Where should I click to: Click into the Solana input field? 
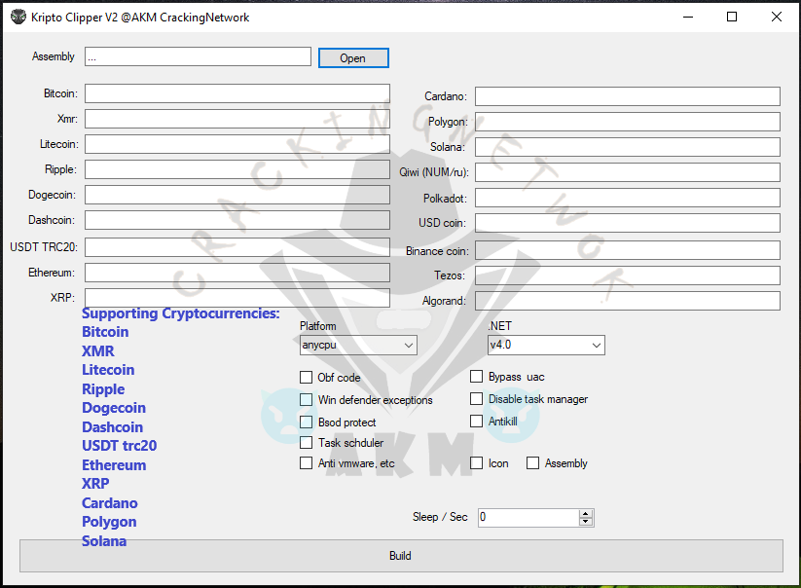click(627, 147)
